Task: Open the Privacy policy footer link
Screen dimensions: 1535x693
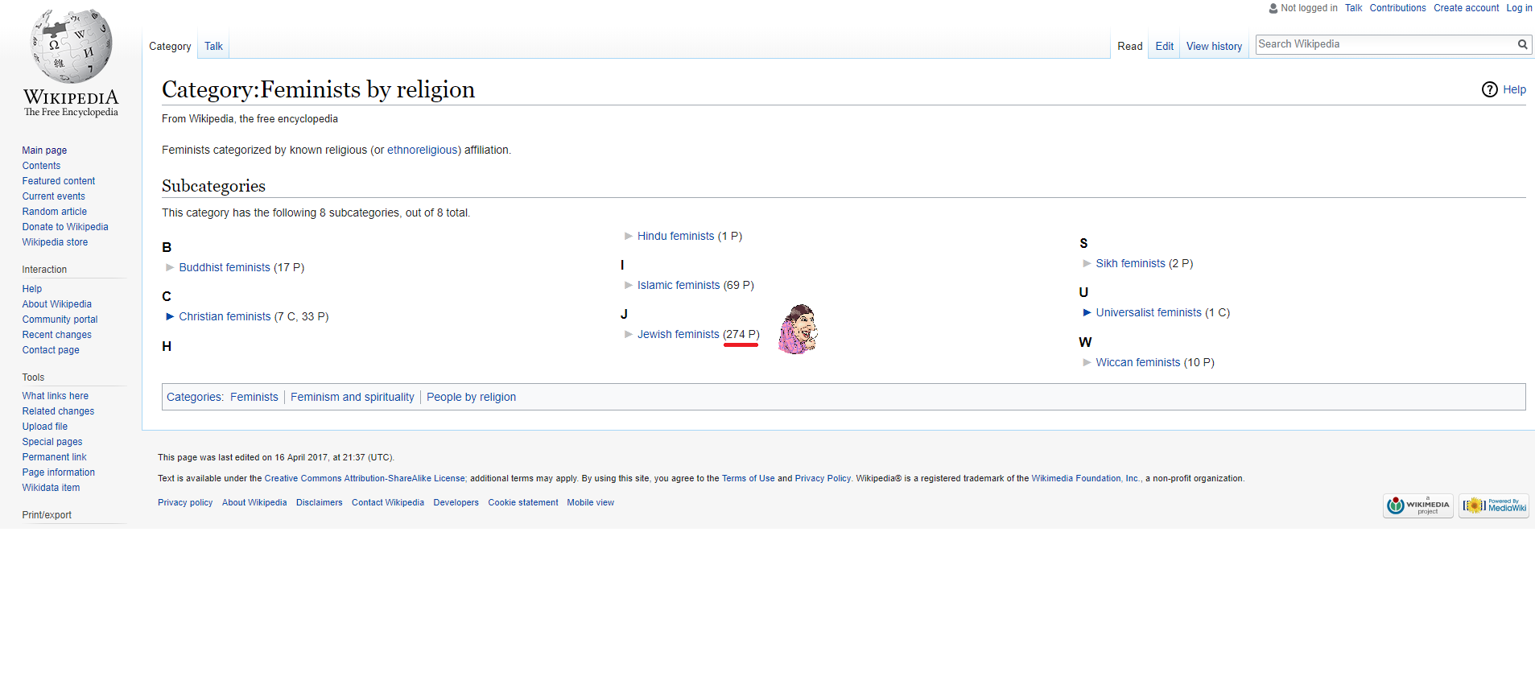Action: (185, 502)
